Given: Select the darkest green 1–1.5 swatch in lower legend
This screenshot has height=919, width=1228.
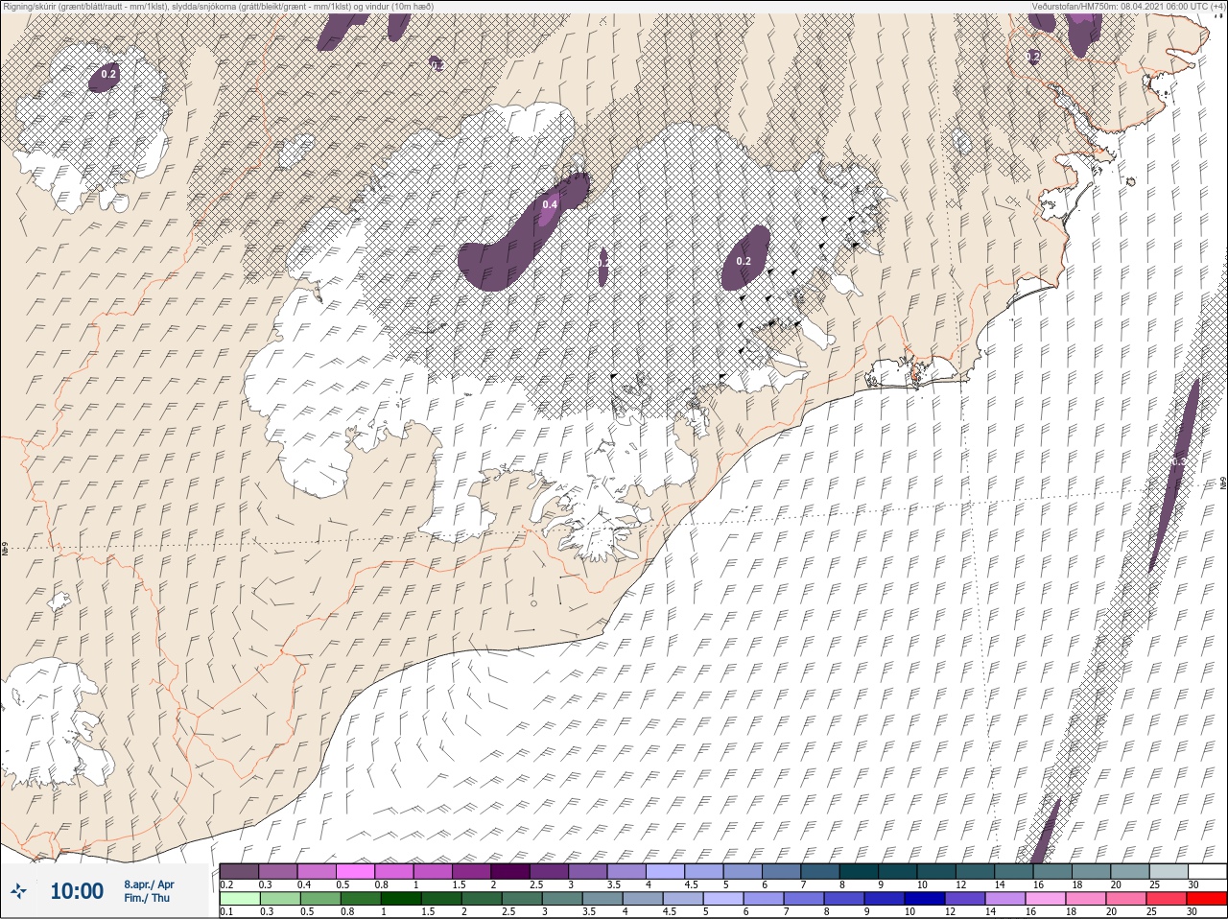Looking at the screenshot, I should coord(401,900).
